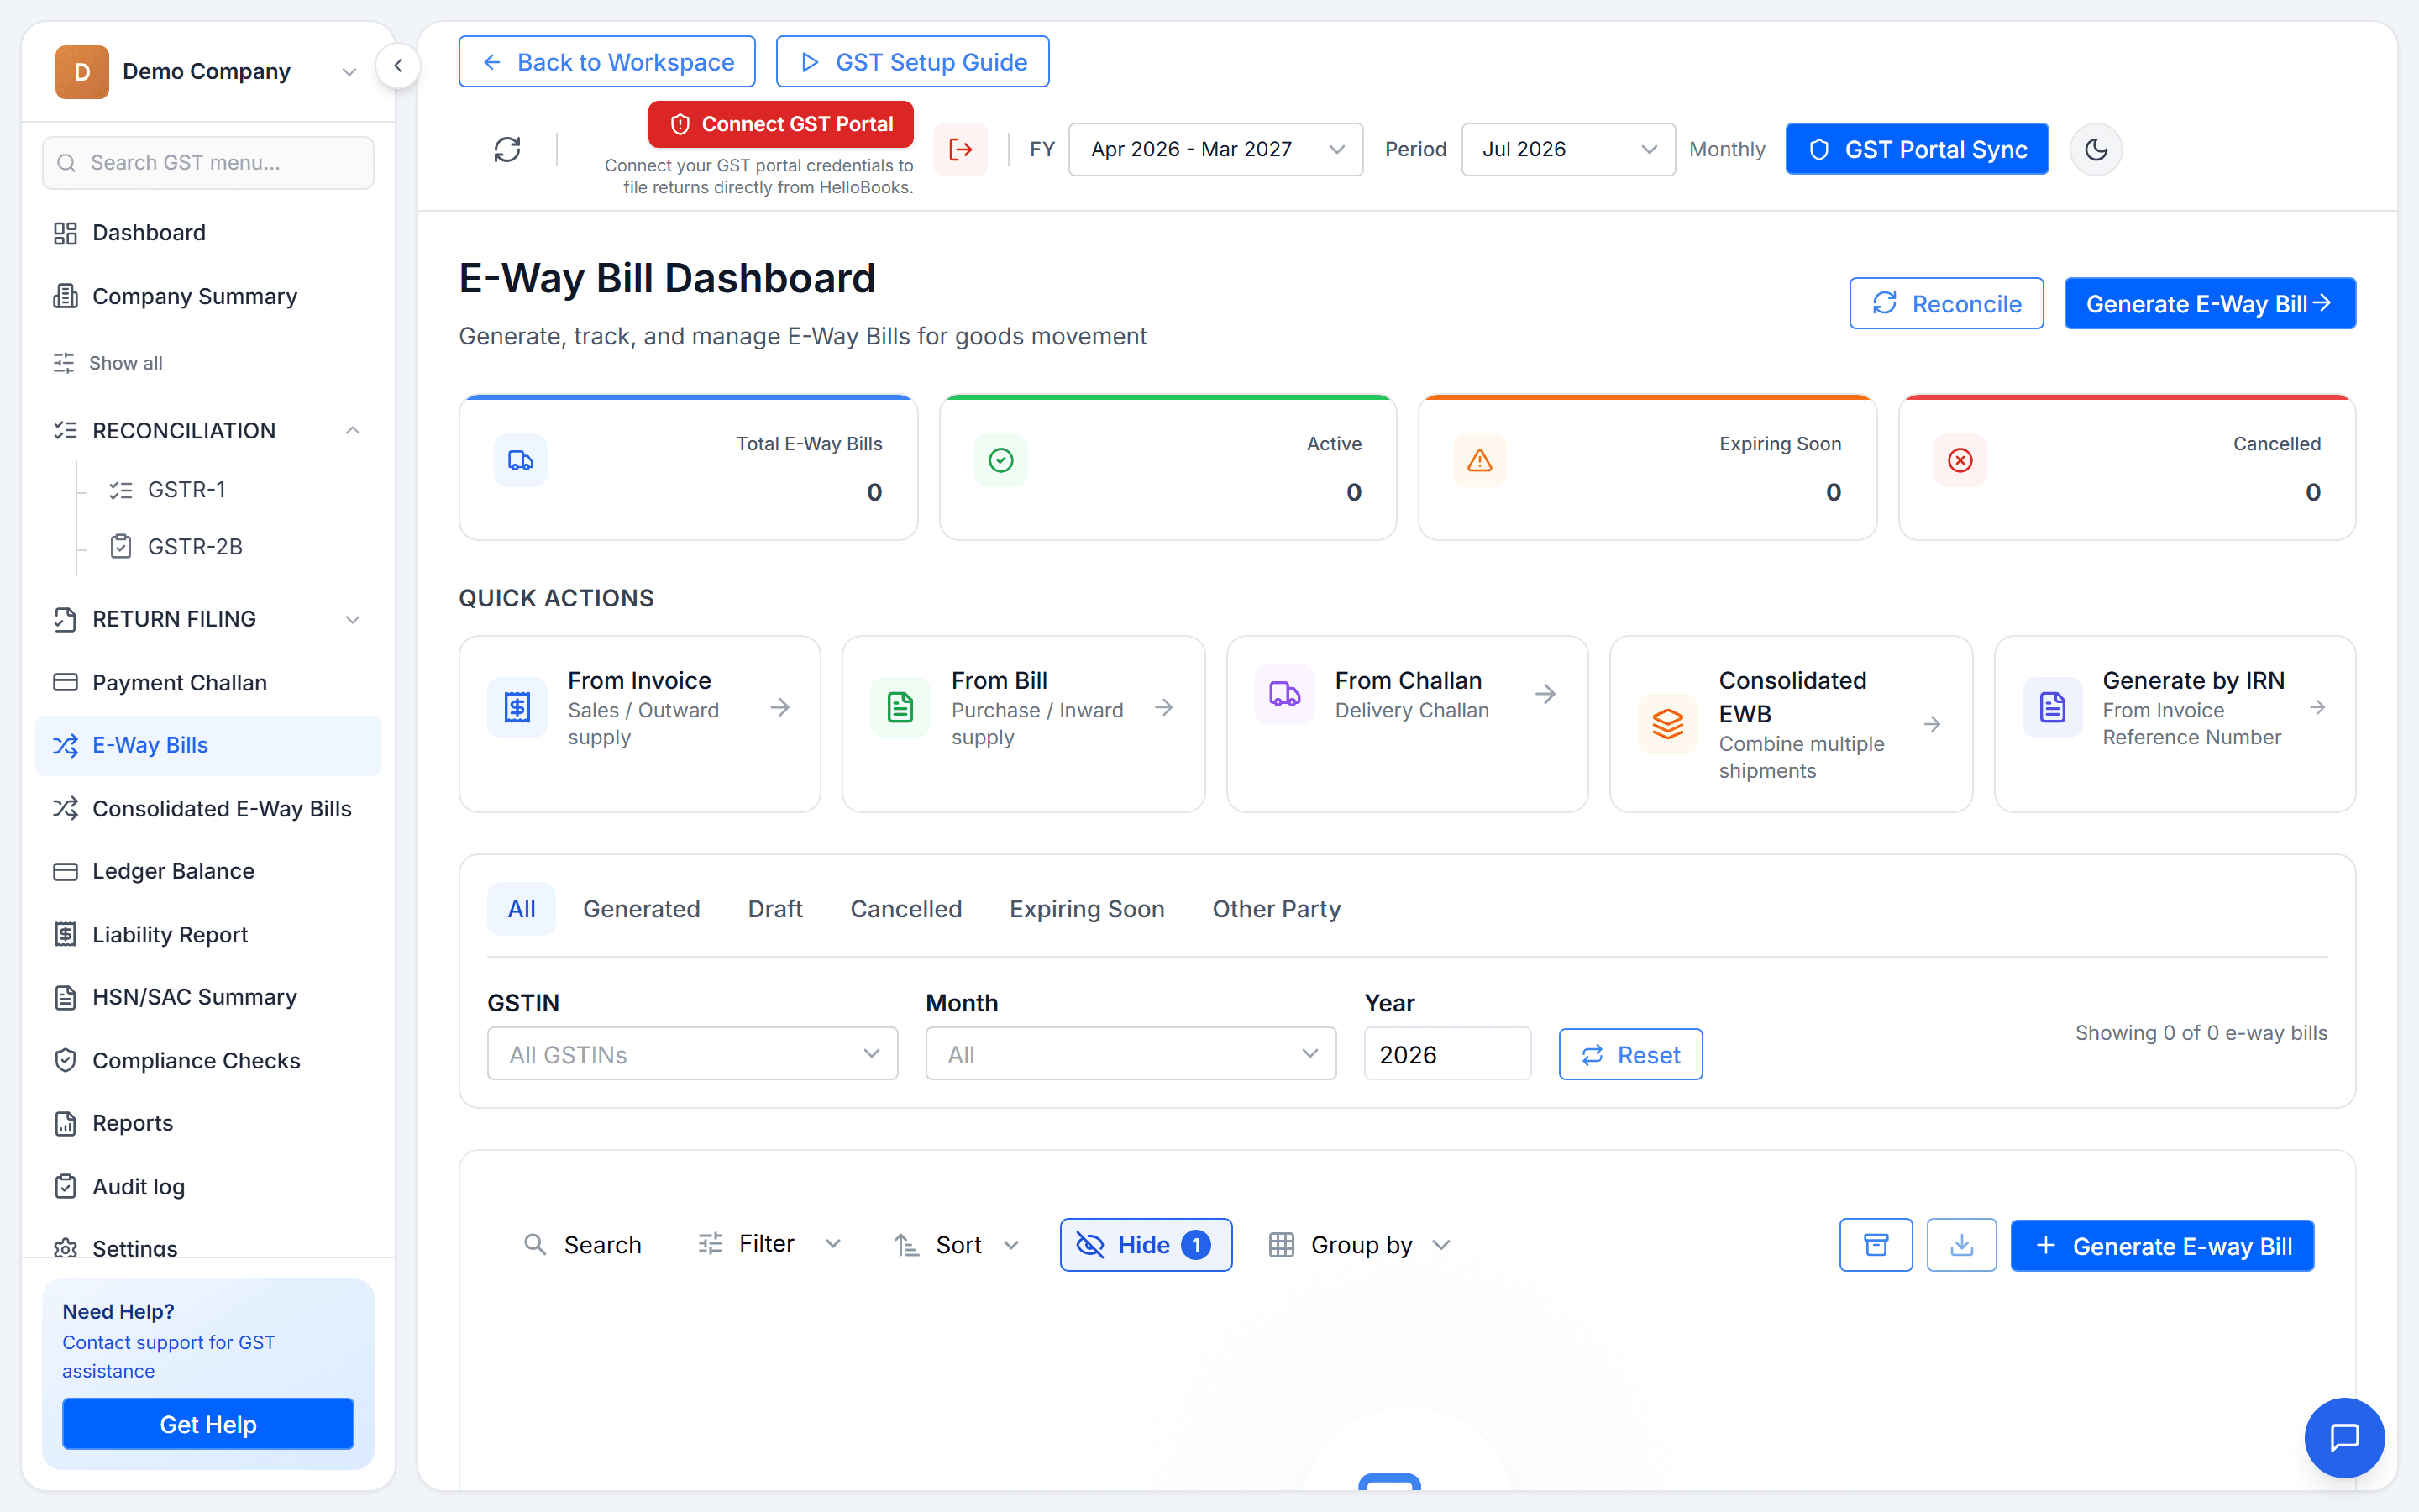Open the Period Jul 2026 dropdown

pos(1567,150)
